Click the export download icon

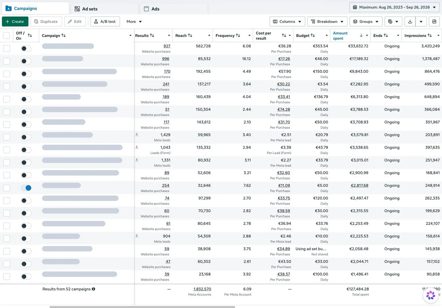410,21
